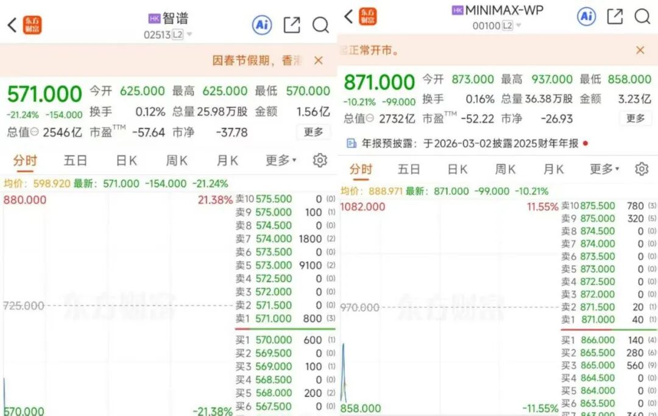Select the 分时 tab in the 智谱 panel

pos(25,160)
